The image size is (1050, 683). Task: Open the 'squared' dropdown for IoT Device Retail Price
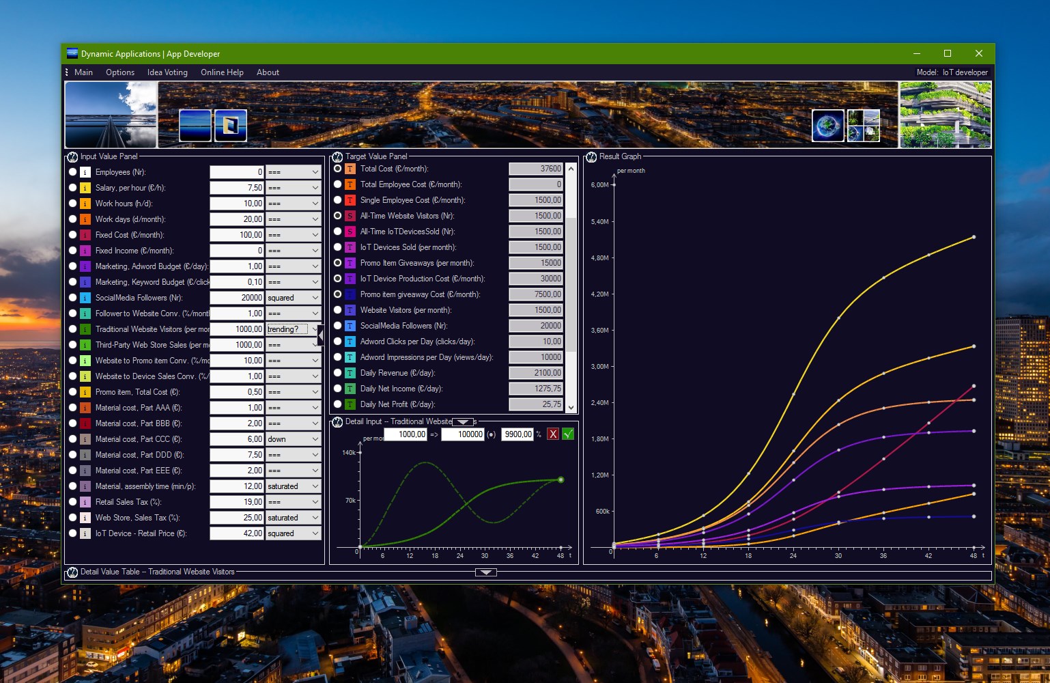[x=293, y=533]
